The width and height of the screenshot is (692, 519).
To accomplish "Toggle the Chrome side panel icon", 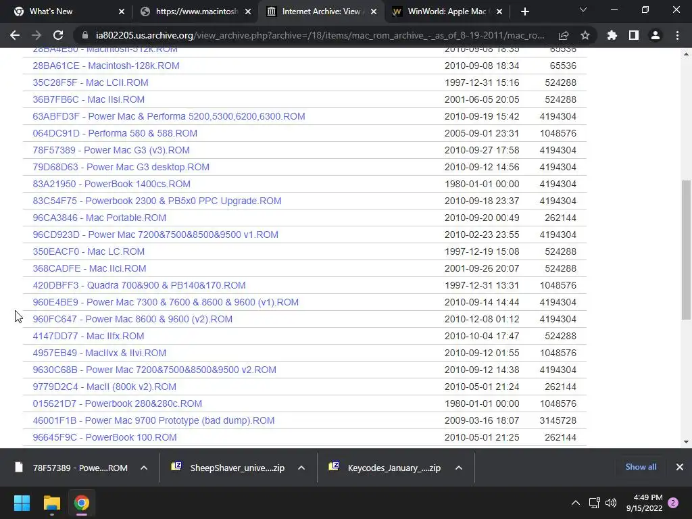I will [634, 35].
